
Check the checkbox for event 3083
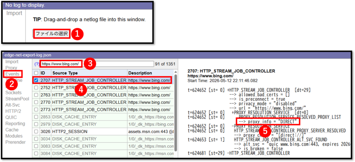click(36, 146)
